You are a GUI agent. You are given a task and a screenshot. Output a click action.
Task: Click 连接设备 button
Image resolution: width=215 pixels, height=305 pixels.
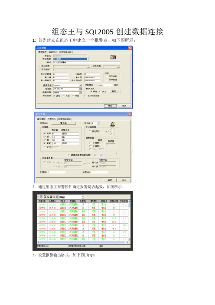pos(47,85)
